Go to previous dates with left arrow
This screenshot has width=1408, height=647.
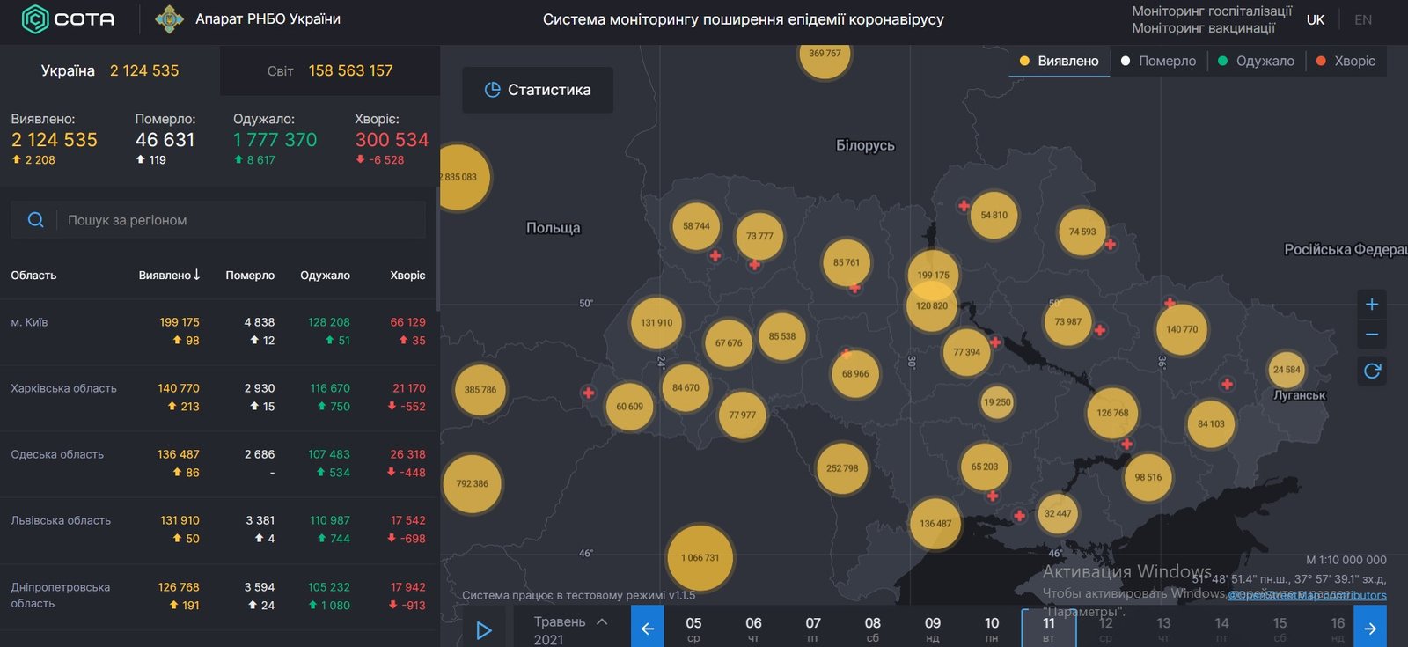[x=647, y=629]
